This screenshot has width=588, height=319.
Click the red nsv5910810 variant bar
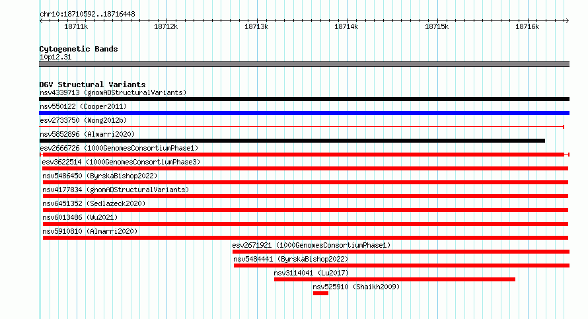pyautogui.click(x=306, y=238)
